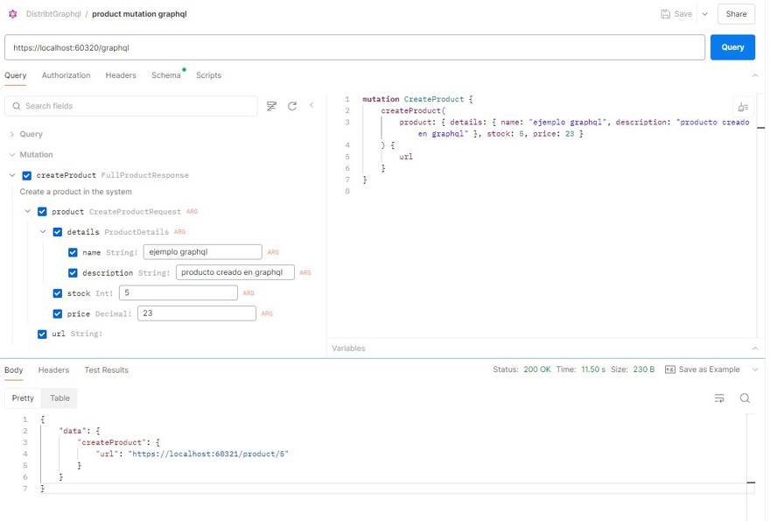Image resolution: width=770 pixels, height=521 pixels.
Task: Open the Scripts tab
Action: pos(209,75)
